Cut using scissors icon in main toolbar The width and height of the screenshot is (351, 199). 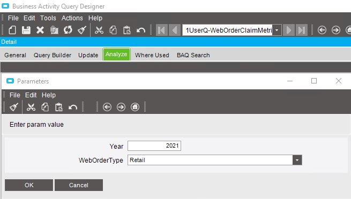coord(99,30)
